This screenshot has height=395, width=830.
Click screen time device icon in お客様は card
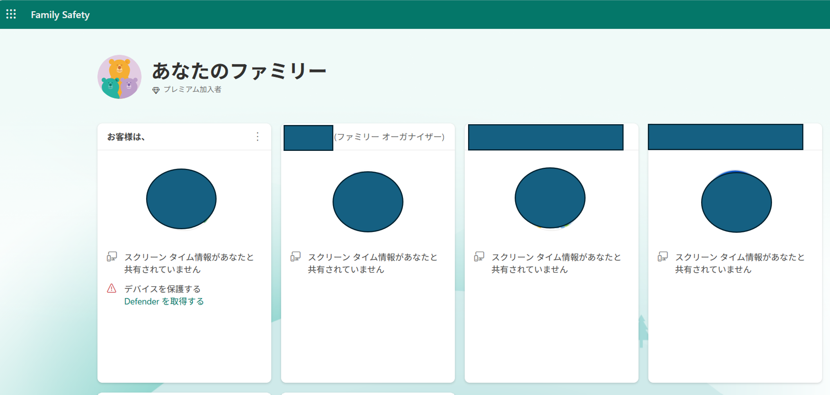pos(112,257)
